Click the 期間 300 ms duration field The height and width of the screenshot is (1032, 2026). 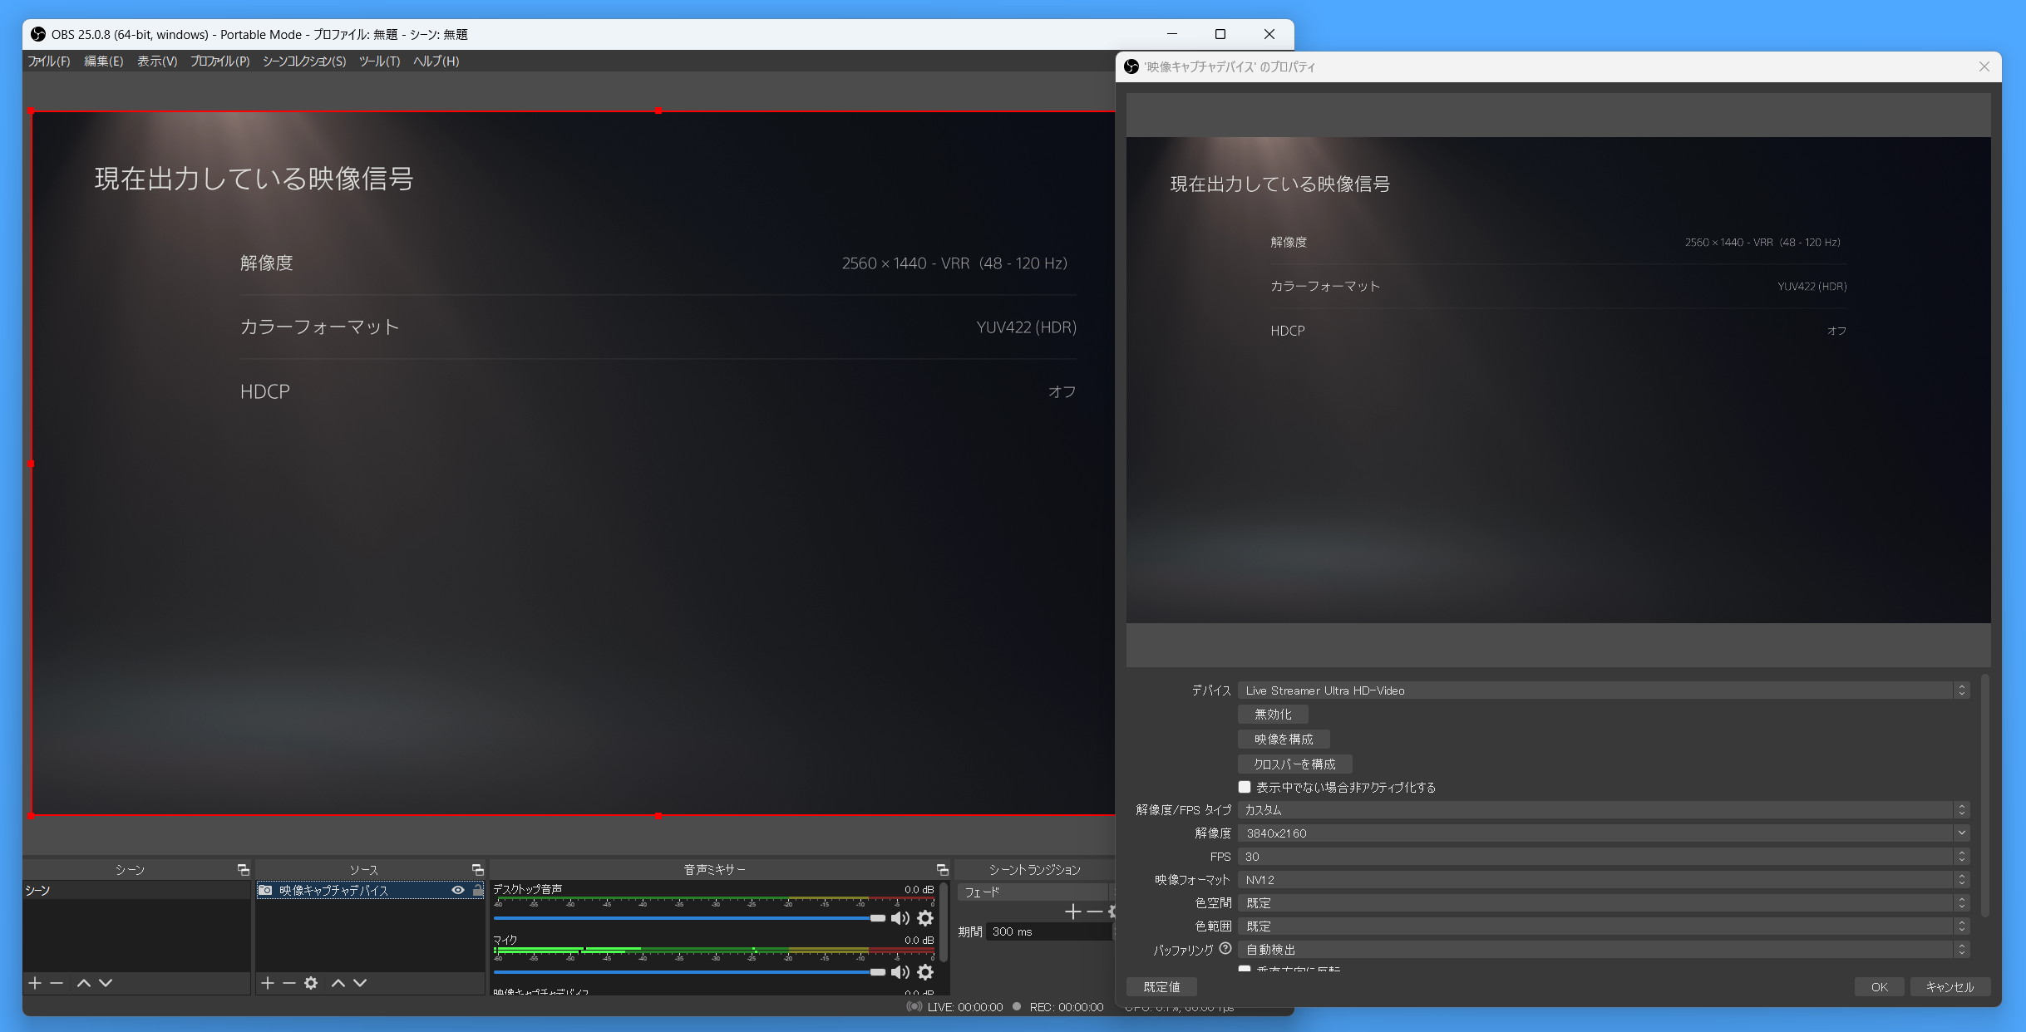1048,931
